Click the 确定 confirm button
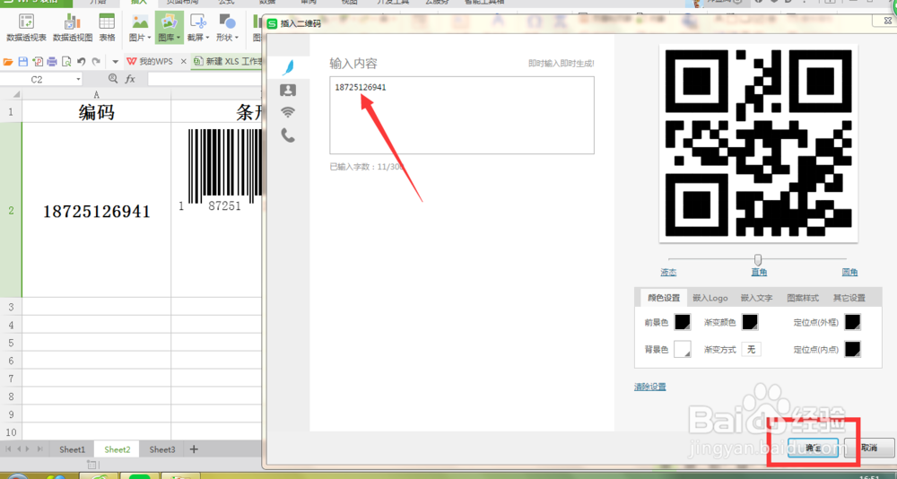The width and height of the screenshot is (897, 479). 813,448
